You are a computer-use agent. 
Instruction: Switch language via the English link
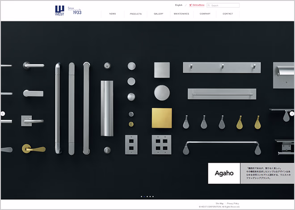coord(179,5)
